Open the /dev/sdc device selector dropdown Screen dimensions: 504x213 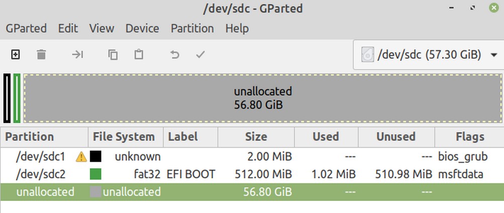429,55
